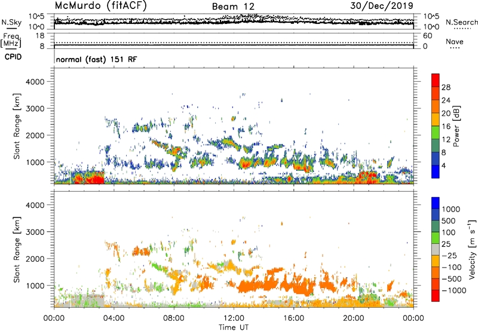This screenshot has width=478, height=331.
Task: Click the dark blue top of velocity colorbar
Action: pyautogui.click(x=436, y=203)
